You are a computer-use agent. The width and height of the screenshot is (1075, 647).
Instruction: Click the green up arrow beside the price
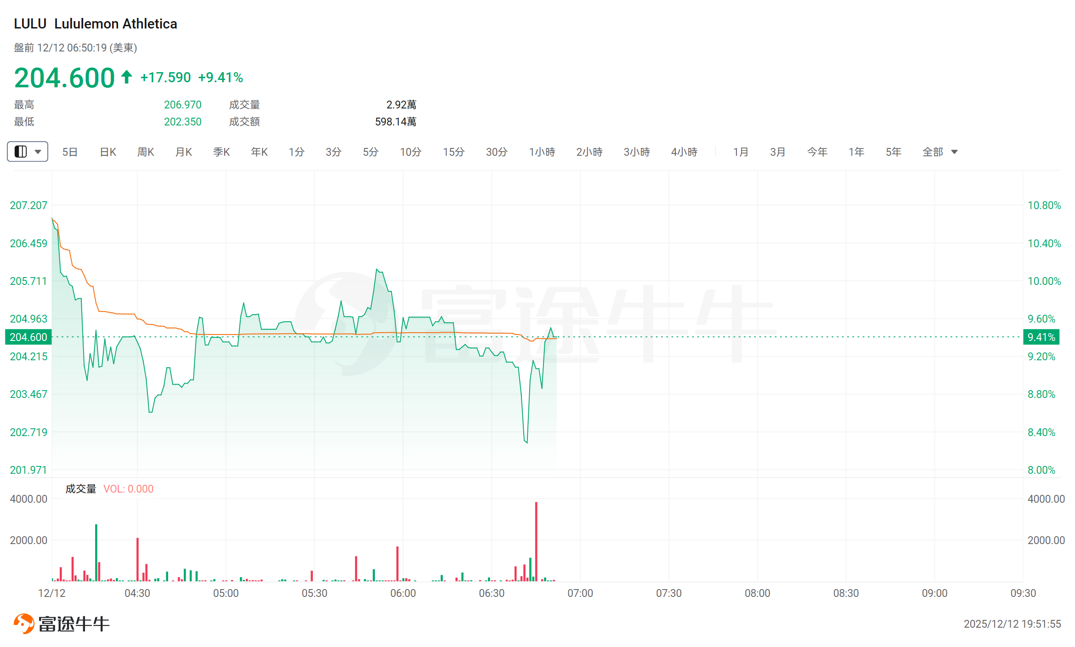[127, 77]
